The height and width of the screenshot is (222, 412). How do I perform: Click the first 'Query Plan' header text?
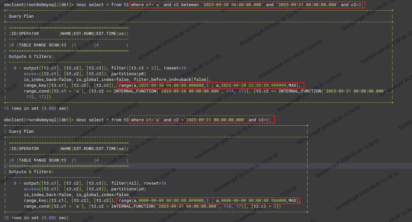pos(21,16)
